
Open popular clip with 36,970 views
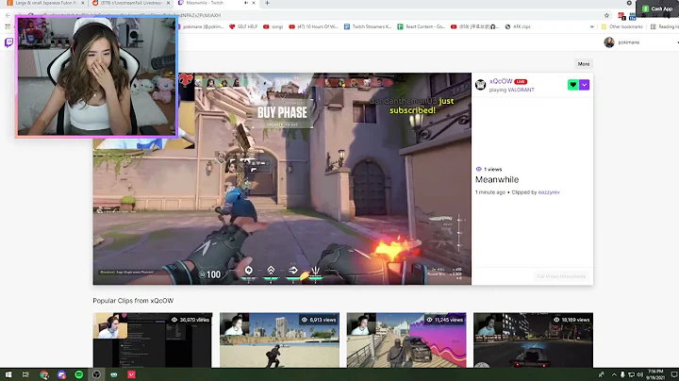(153, 340)
